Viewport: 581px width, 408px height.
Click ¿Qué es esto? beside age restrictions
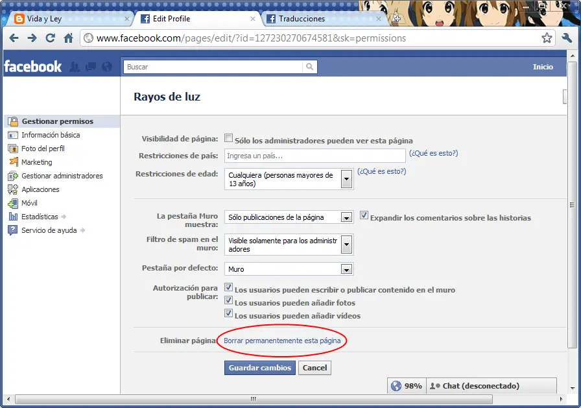tap(382, 171)
